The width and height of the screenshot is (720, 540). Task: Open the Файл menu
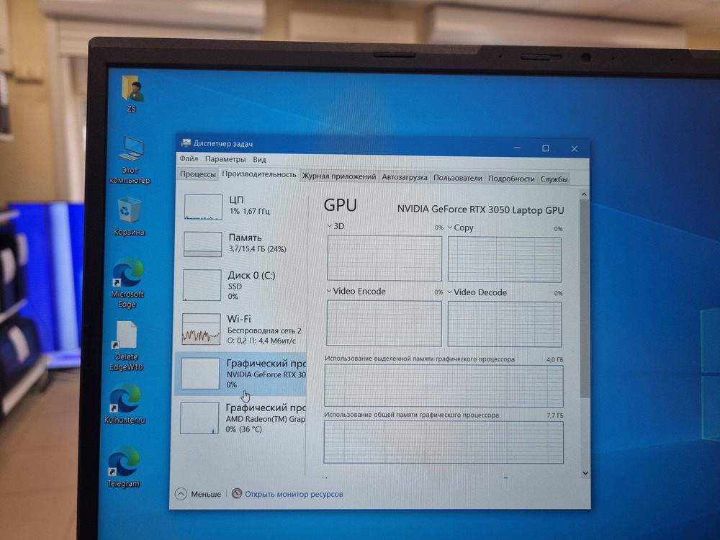point(189,158)
